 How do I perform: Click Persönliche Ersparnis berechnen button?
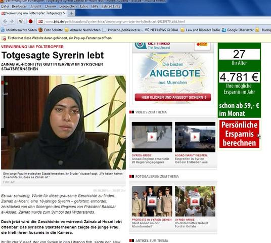pos(239,134)
